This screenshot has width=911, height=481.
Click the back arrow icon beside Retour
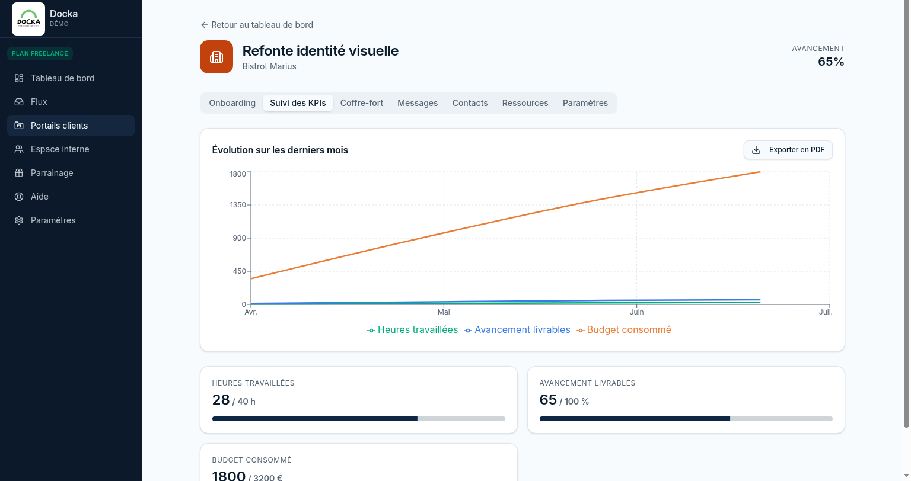point(205,25)
